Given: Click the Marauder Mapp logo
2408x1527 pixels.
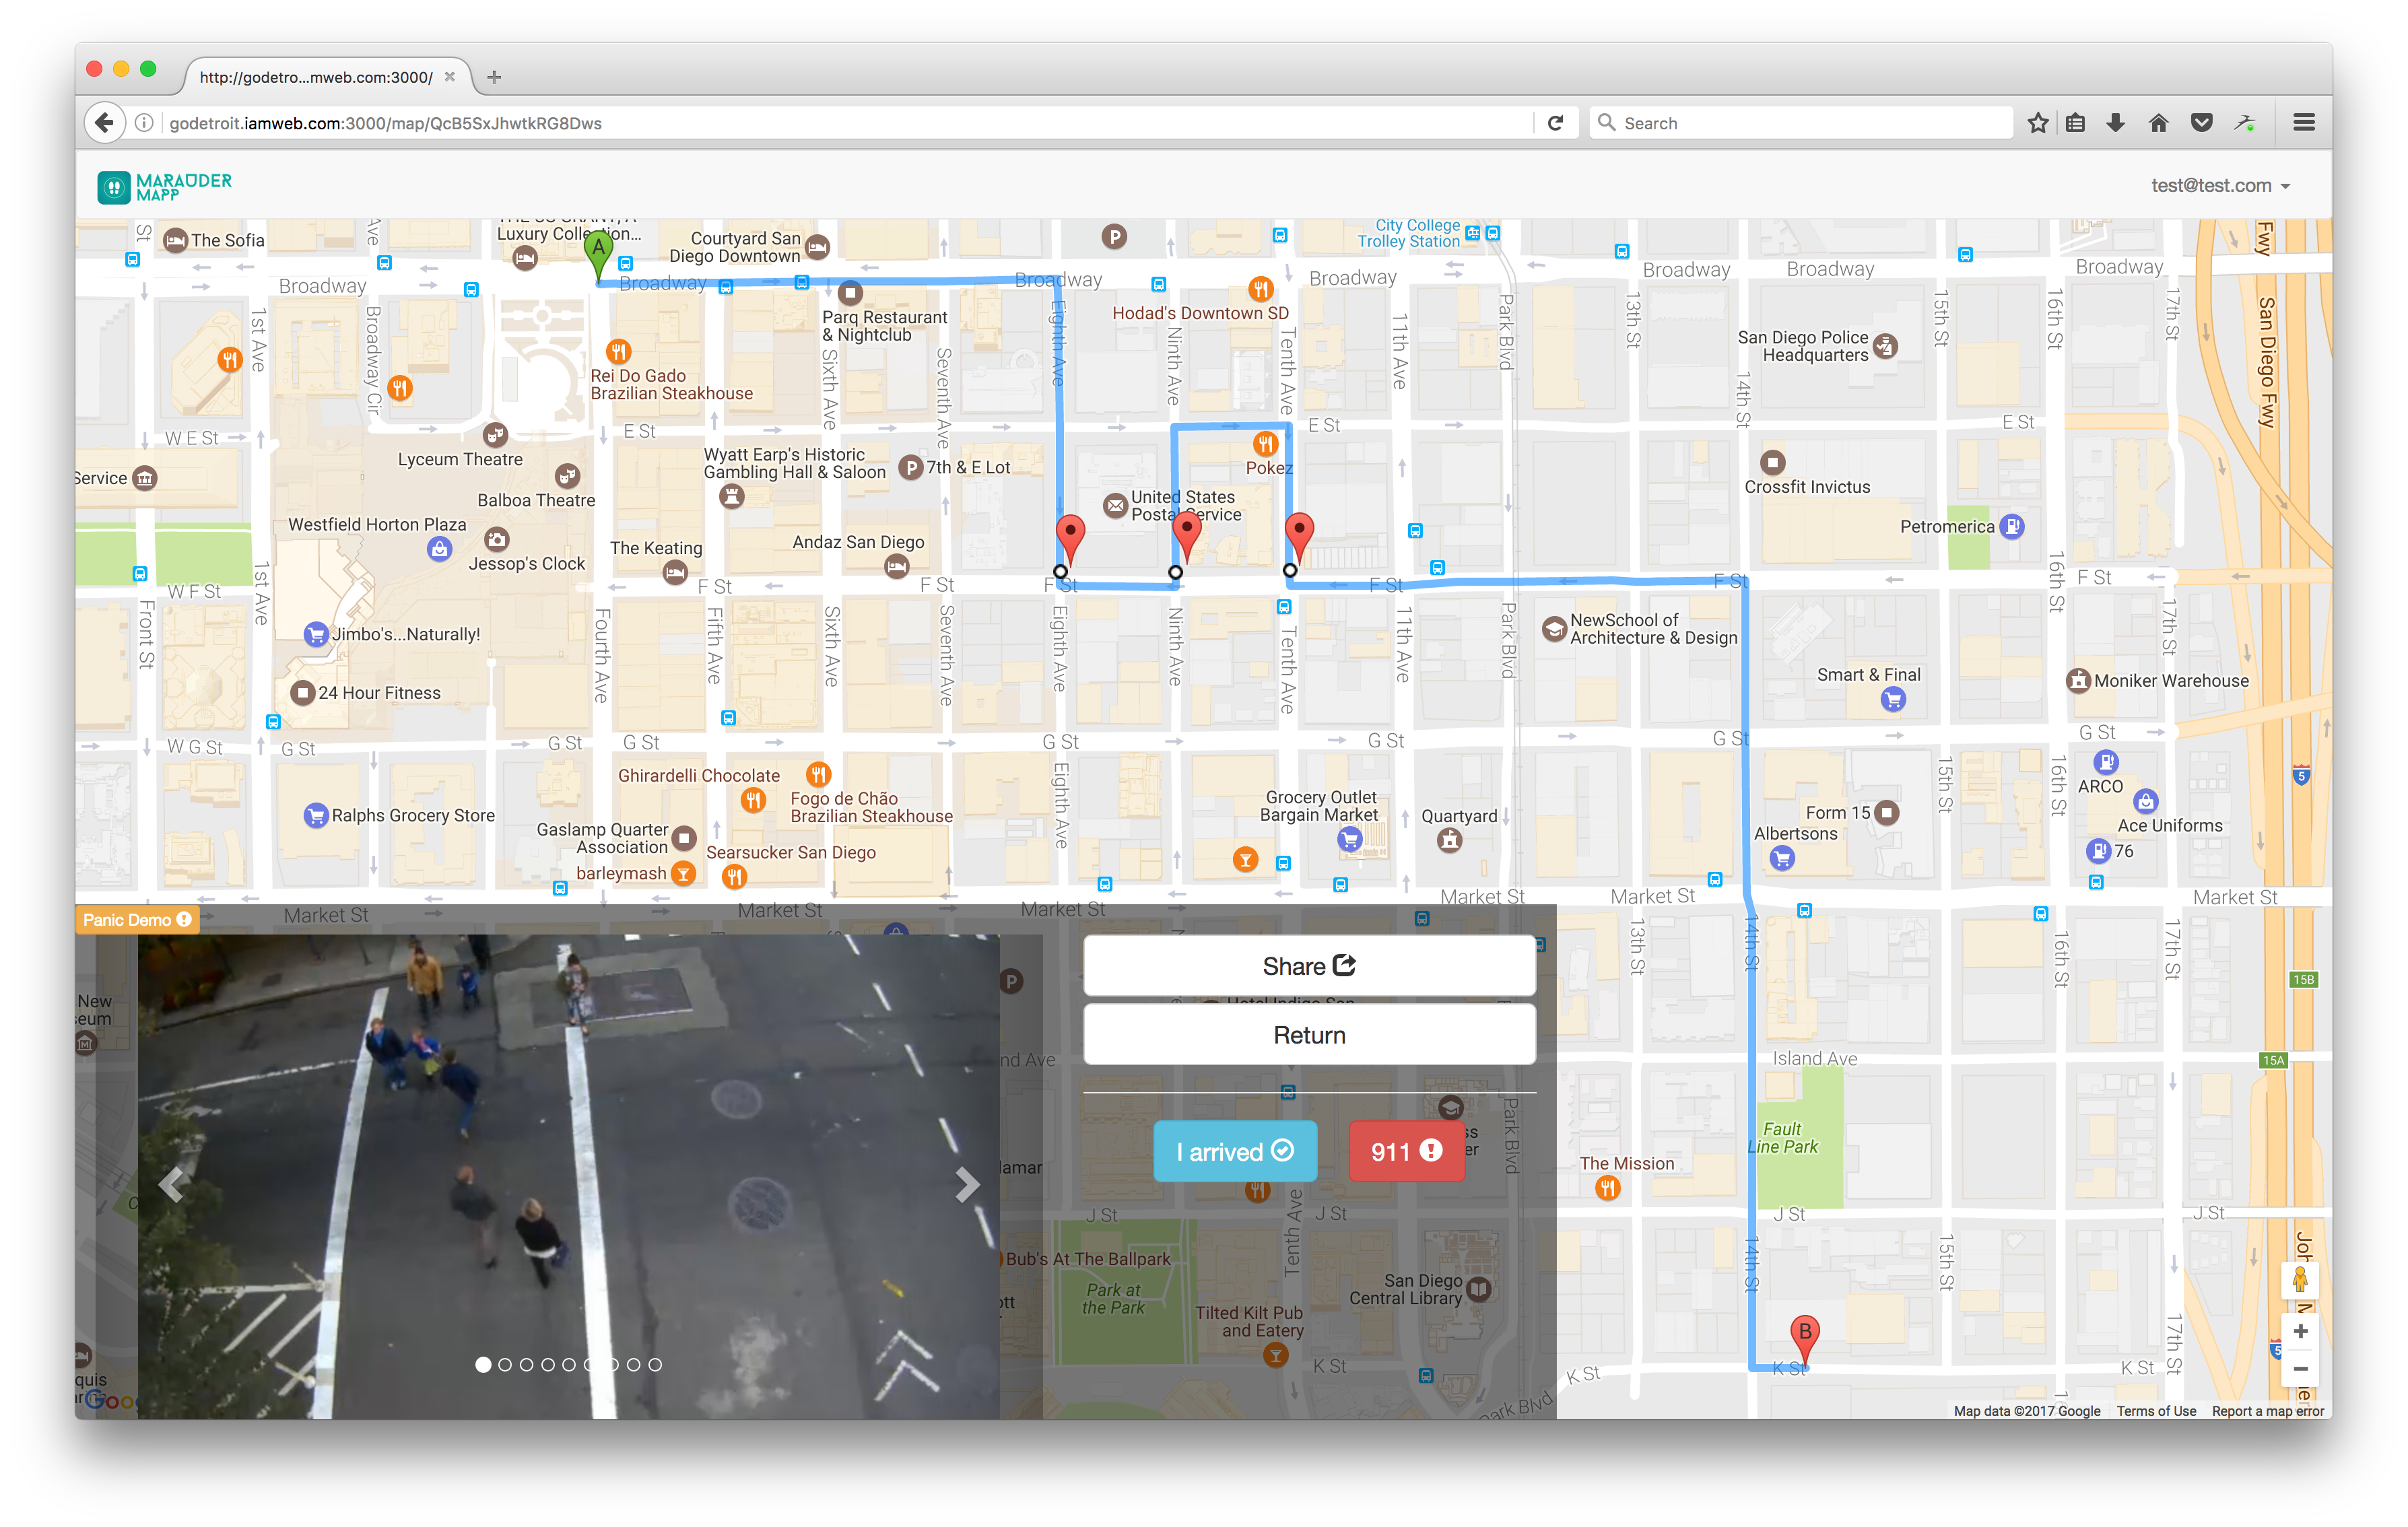Looking at the screenshot, I should tap(165, 187).
